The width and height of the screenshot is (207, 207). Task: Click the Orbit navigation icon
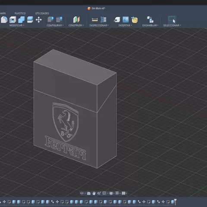click(x=82, y=193)
